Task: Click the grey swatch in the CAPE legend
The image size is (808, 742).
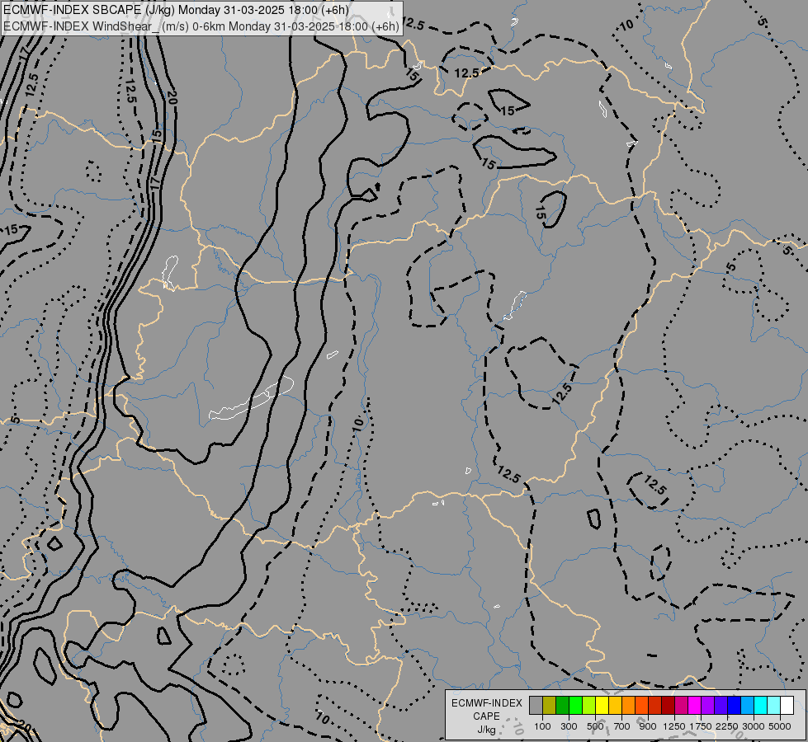Action: pos(536,705)
